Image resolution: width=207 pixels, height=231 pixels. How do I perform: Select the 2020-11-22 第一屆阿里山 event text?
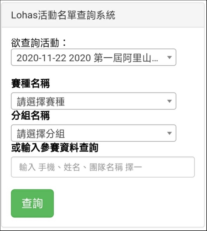(87, 58)
